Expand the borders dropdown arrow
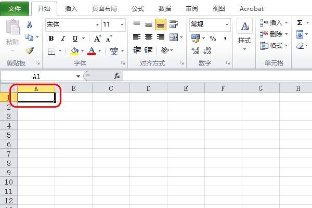The width and height of the screenshot is (312, 208). 60,51
